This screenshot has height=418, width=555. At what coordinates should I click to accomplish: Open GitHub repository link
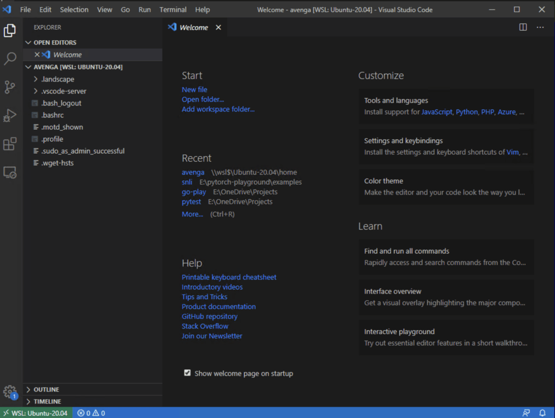click(x=210, y=317)
